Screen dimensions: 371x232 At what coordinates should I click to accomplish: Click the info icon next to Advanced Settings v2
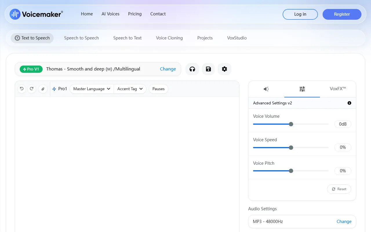[x=349, y=103]
